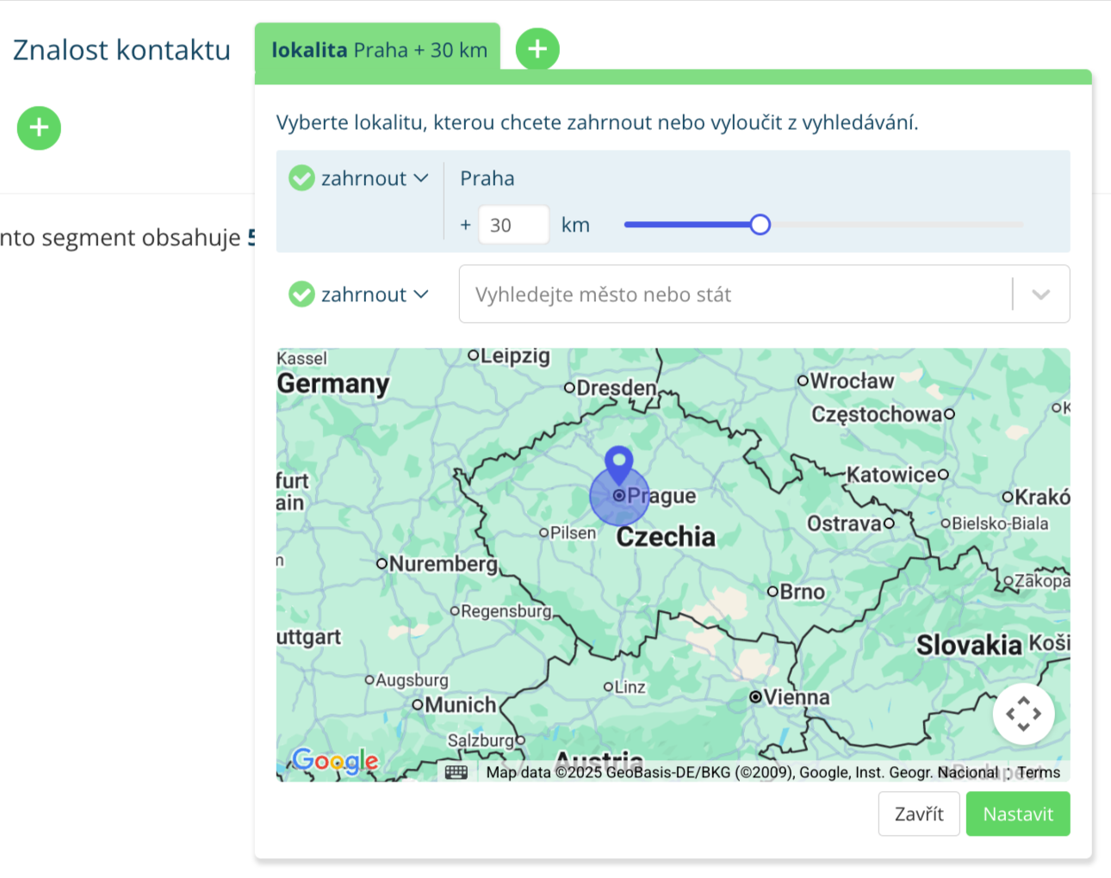The image size is (1111, 878).
Task: Open the map camera move controls
Action: pyautogui.click(x=1023, y=714)
